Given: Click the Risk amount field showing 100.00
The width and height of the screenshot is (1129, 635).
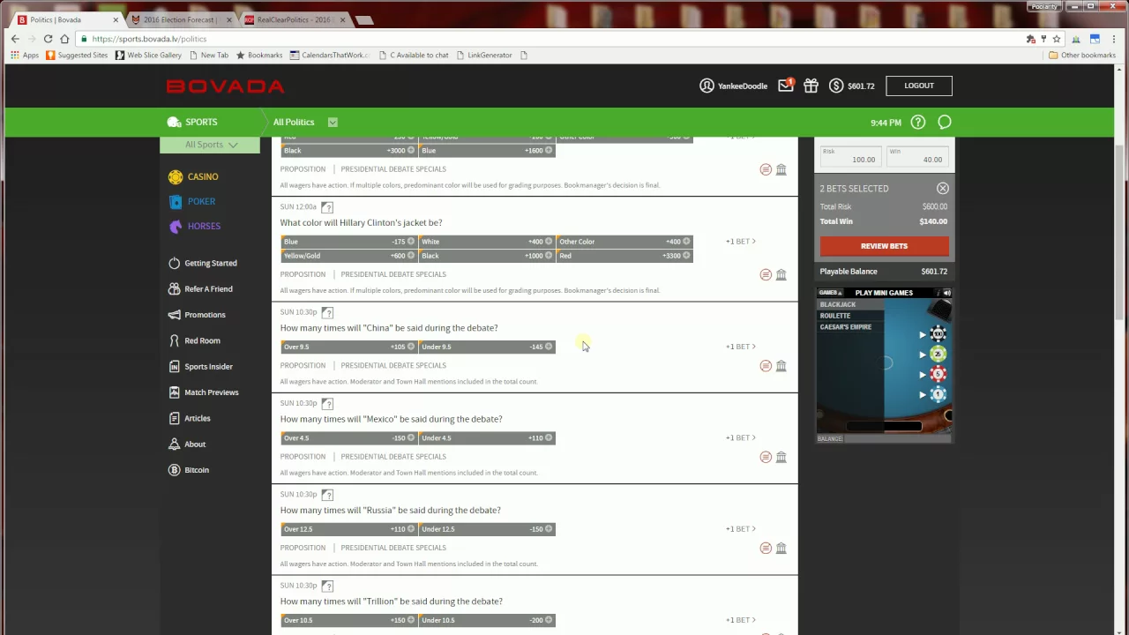Looking at the screenshot, I should 849,156.
